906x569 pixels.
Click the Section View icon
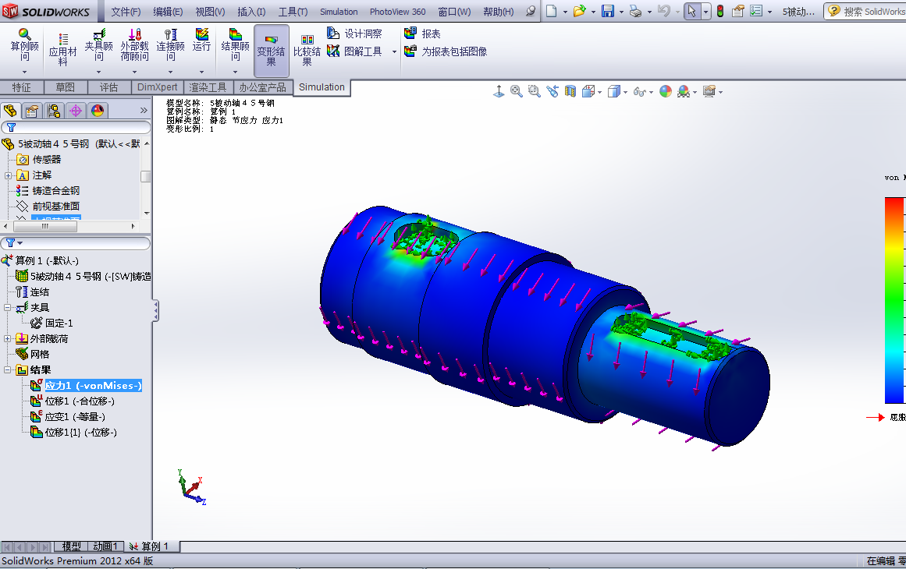point(570,91)
